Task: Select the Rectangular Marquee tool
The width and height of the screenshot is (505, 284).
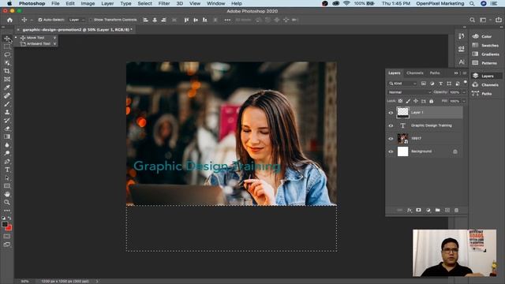Action: [7, 47]
